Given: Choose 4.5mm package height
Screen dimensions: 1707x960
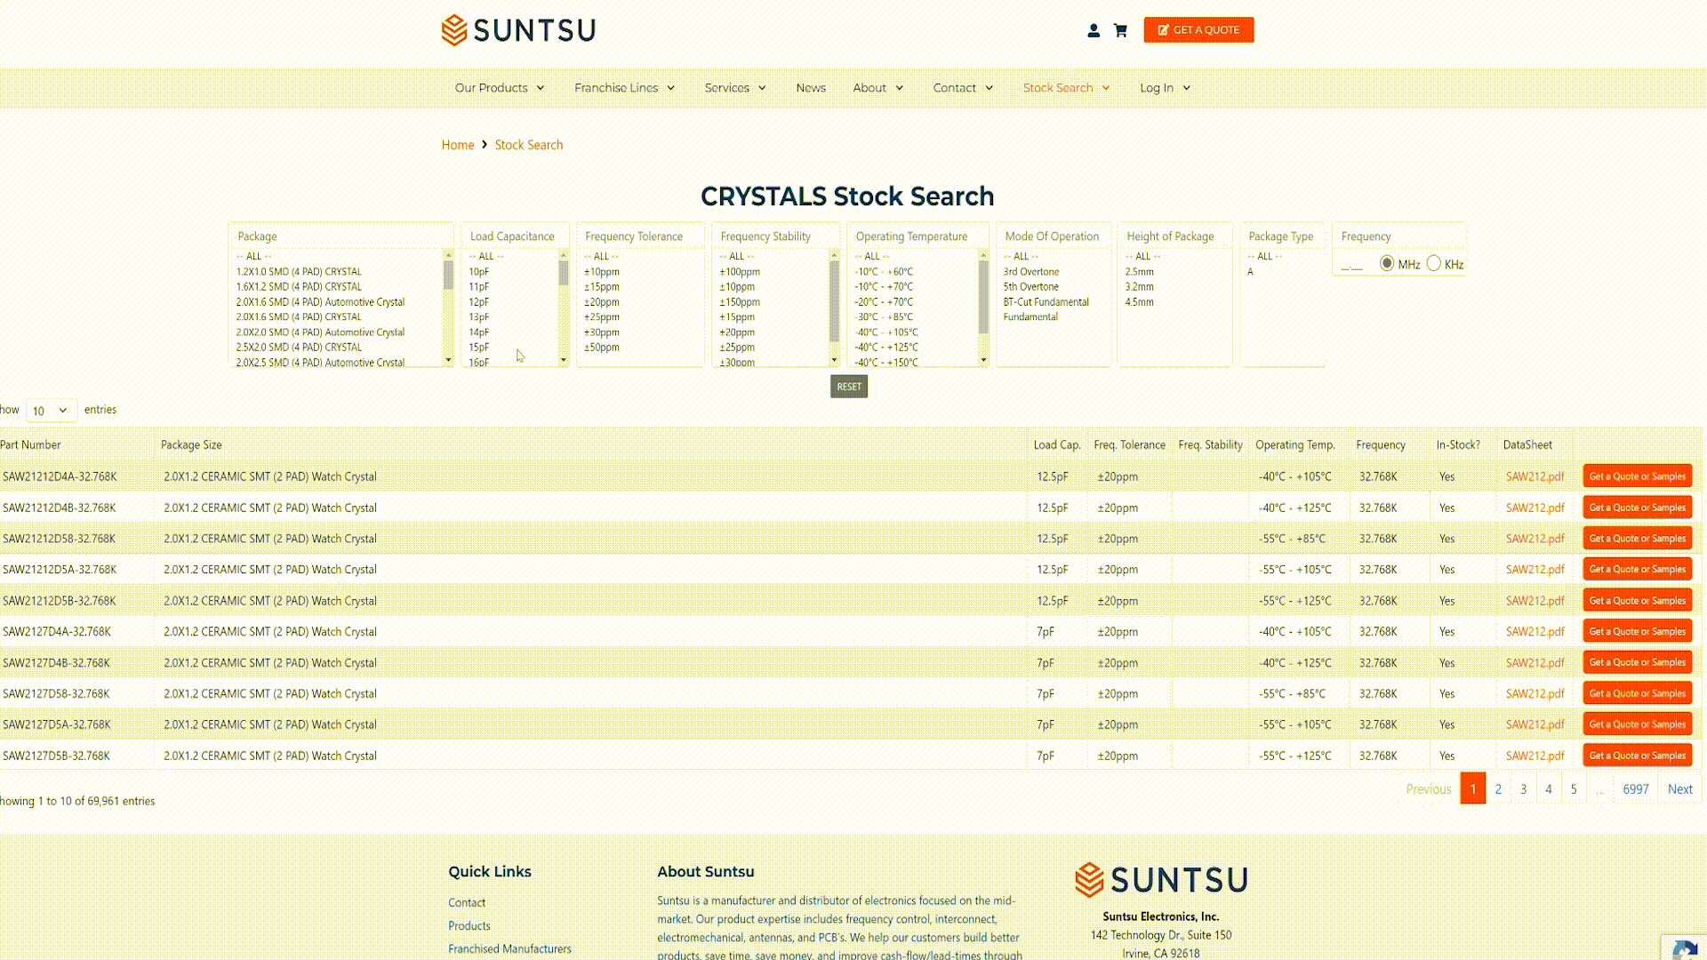Looking at the screenshot, I should [x=1140, y=302].
